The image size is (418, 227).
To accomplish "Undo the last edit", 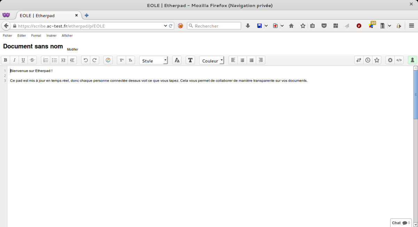I will (86, 60).
